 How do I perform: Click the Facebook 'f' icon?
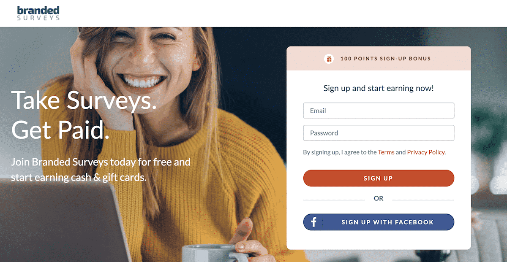click(x=314, y=222)
